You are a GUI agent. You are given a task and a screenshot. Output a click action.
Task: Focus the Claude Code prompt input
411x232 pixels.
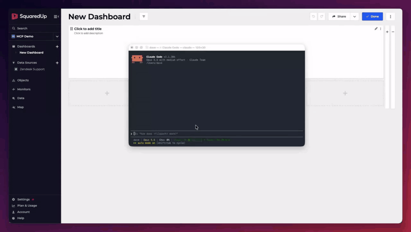(217, 134)
